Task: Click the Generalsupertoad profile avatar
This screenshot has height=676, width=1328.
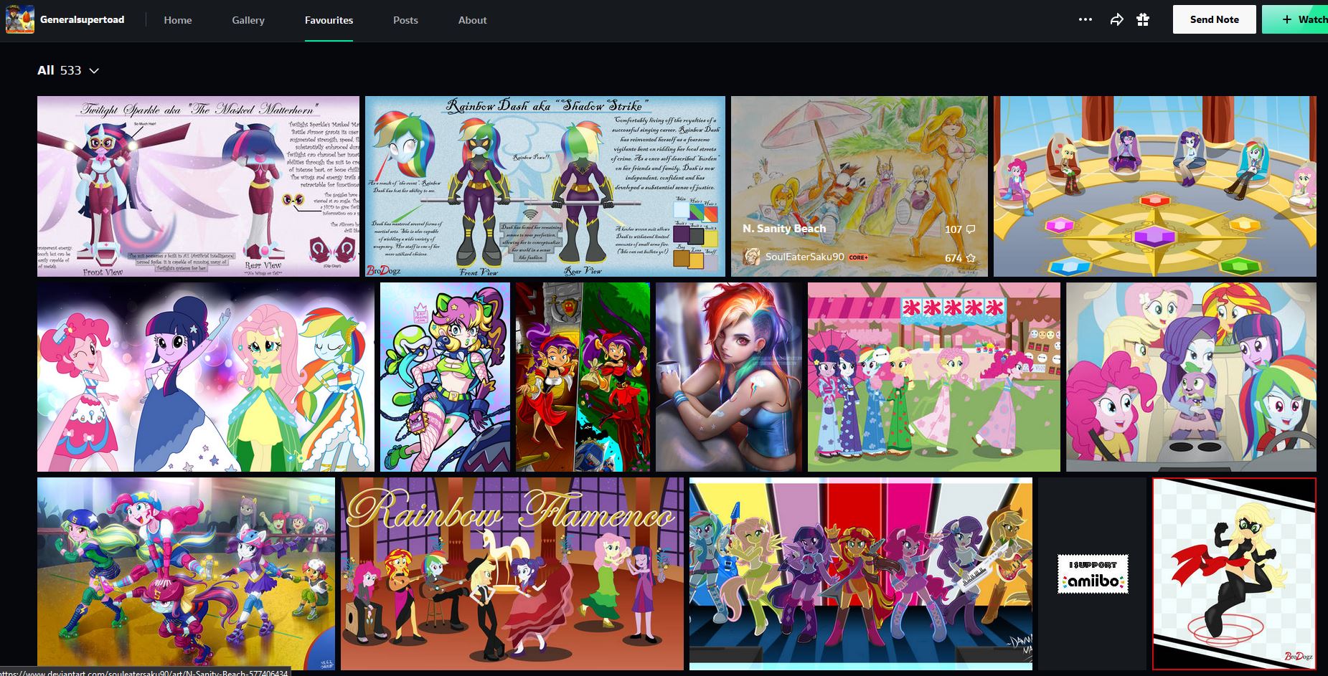Action: [20, 19]
